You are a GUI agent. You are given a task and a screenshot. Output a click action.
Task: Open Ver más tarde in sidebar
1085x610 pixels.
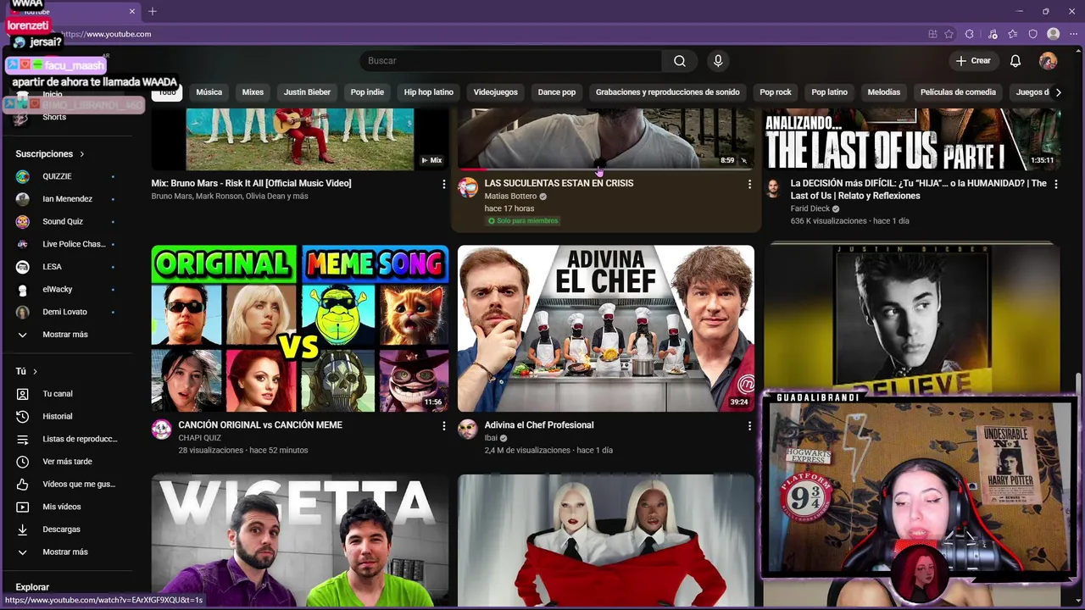(x=66, y=462)
